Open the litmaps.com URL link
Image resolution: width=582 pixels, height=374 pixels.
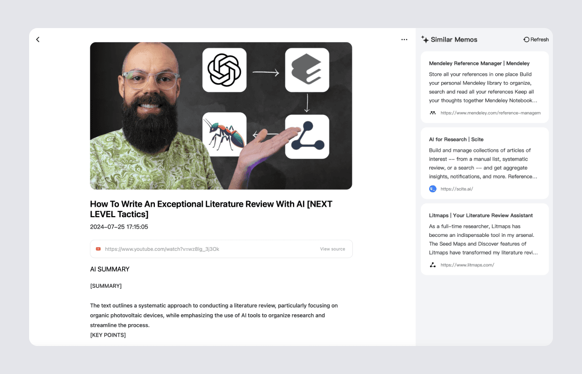[467, 264]
